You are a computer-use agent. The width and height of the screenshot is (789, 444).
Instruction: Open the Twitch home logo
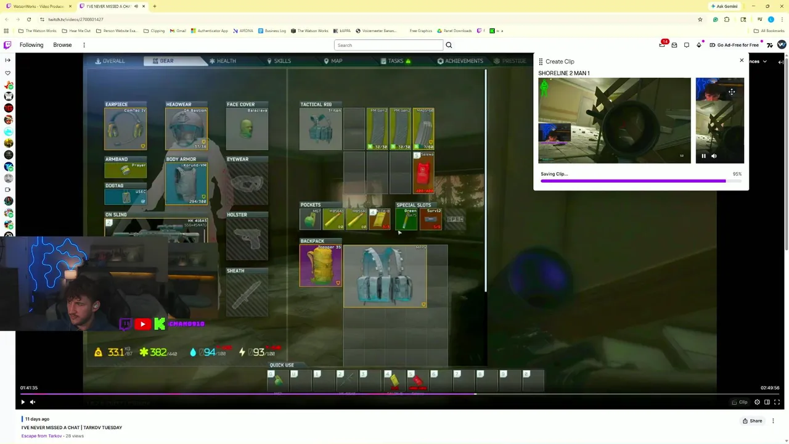point(7,45)
